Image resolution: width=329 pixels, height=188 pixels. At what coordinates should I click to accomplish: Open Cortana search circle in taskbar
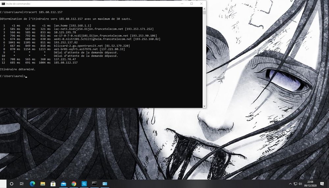(x=12, y=184)
